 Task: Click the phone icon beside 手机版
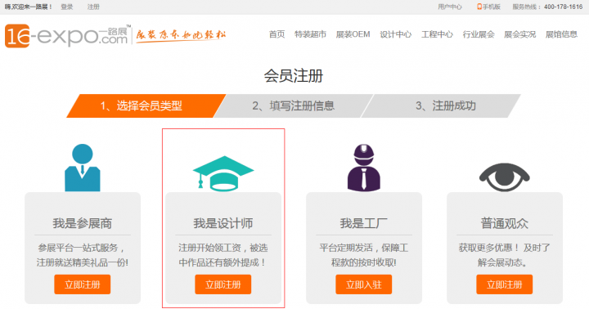[x=479, y=7]
